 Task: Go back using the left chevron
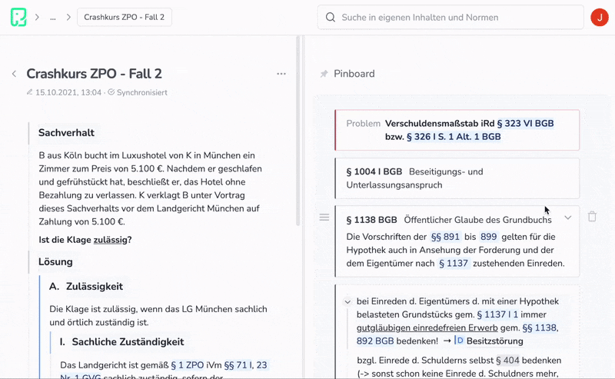pos(14,74)
